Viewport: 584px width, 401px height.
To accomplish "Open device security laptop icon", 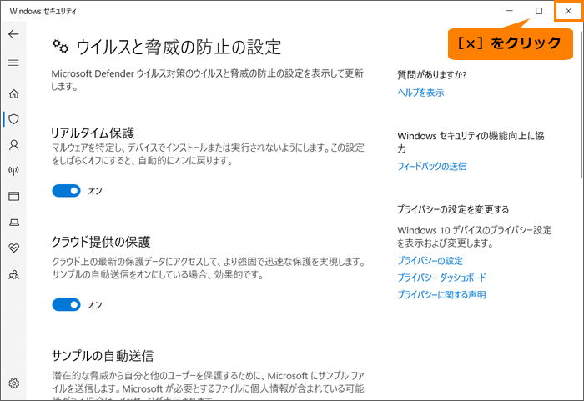I will click(14, 223).
